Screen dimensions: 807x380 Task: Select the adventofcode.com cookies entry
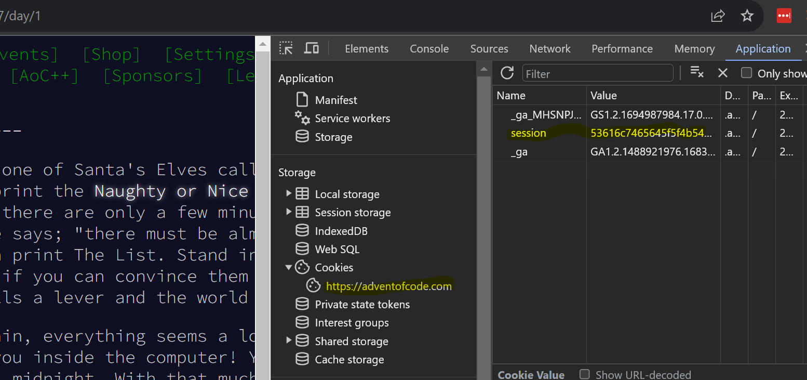click(x=388, y=286)
